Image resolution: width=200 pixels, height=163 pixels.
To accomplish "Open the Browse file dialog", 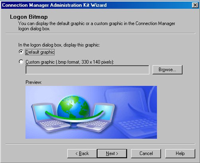I will click(167, 70).
